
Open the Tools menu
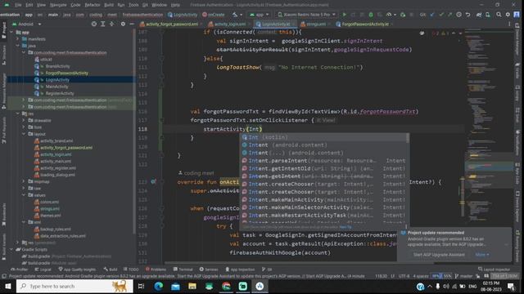pos(133,5)
